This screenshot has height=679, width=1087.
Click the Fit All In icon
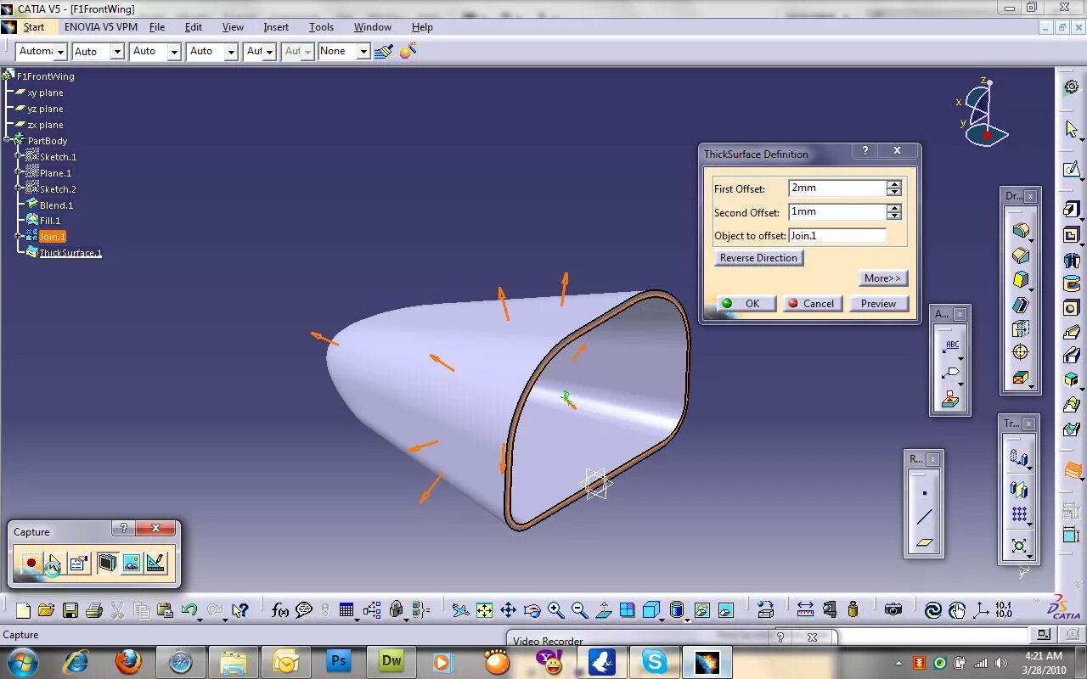pos(484,610)
